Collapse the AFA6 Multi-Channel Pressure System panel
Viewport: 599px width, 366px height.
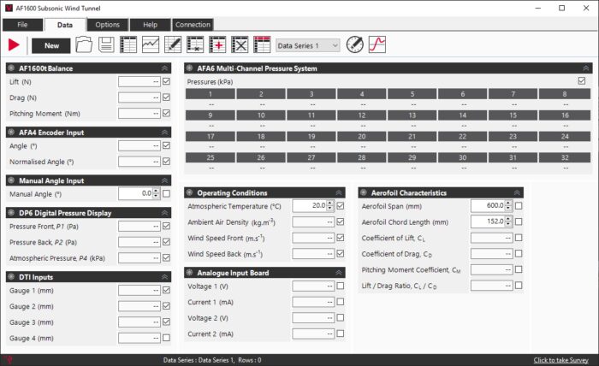click(585, 68)
